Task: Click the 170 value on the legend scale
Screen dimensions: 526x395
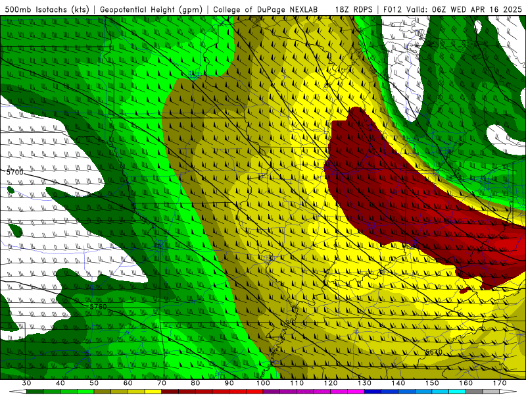Action: tap(500, 383)
